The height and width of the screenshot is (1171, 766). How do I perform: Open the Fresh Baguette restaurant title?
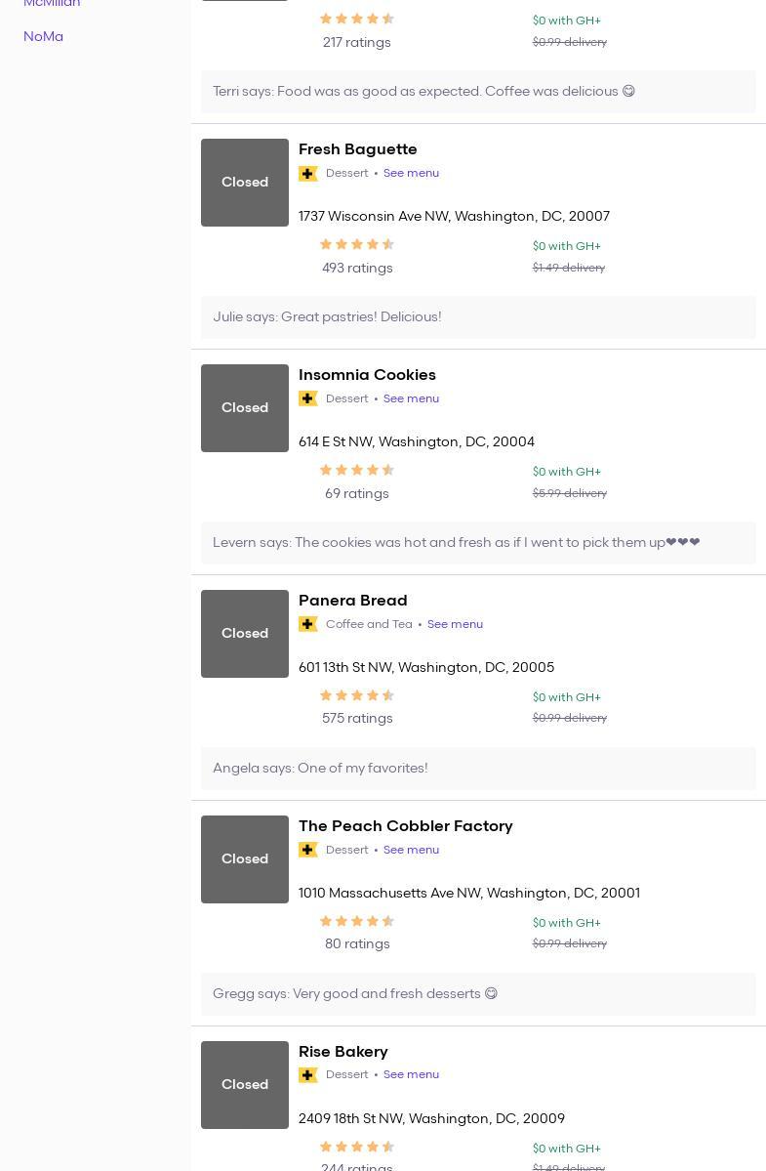point(357,149)
